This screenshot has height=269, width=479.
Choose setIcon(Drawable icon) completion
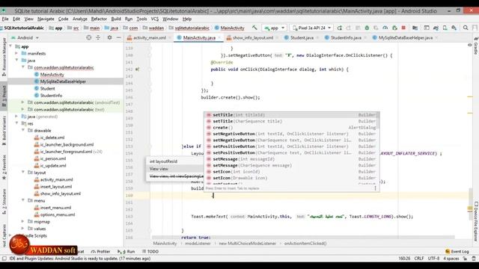click(x=292, y=178)
